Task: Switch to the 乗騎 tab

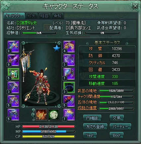Action: [58, 16]
